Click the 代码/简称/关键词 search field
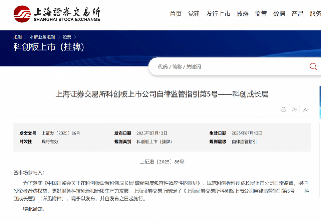Screen dimensions: 321x221 tap(229, 67)
